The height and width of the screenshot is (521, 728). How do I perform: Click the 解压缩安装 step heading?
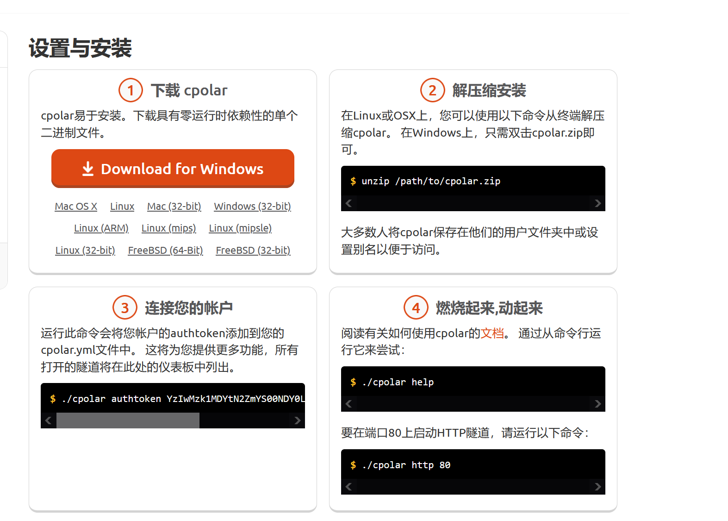point(489,90)
